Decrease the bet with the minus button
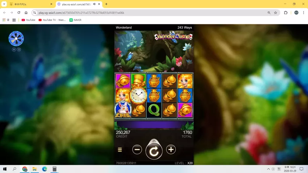308x173 pixels. (x=137, y=150)
